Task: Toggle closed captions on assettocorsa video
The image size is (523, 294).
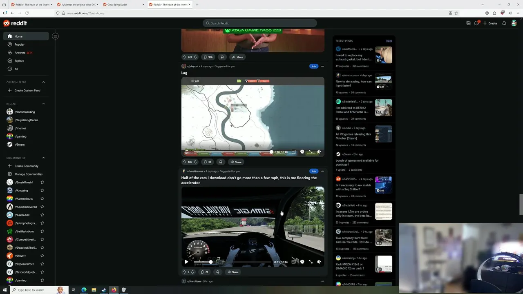Action: [293, 262]
